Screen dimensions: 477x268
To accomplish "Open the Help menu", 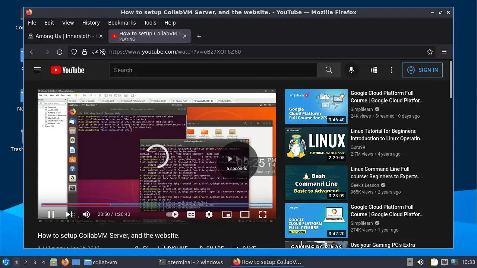I will click(x=170, y=23).
